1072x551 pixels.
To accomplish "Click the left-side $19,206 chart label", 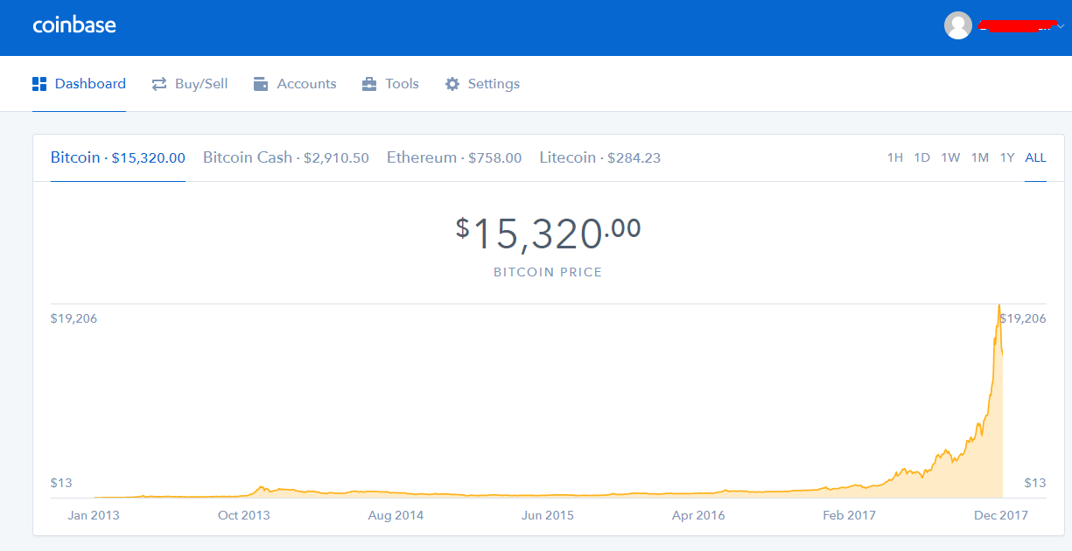I will tap(74, 318).
